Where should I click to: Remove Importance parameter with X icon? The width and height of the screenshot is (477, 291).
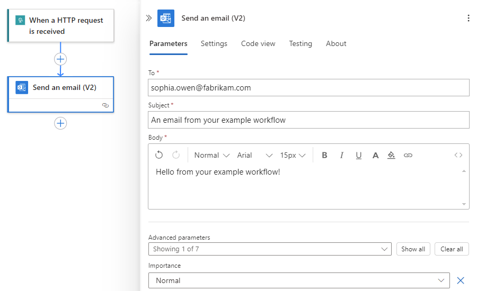pos(461,280)
